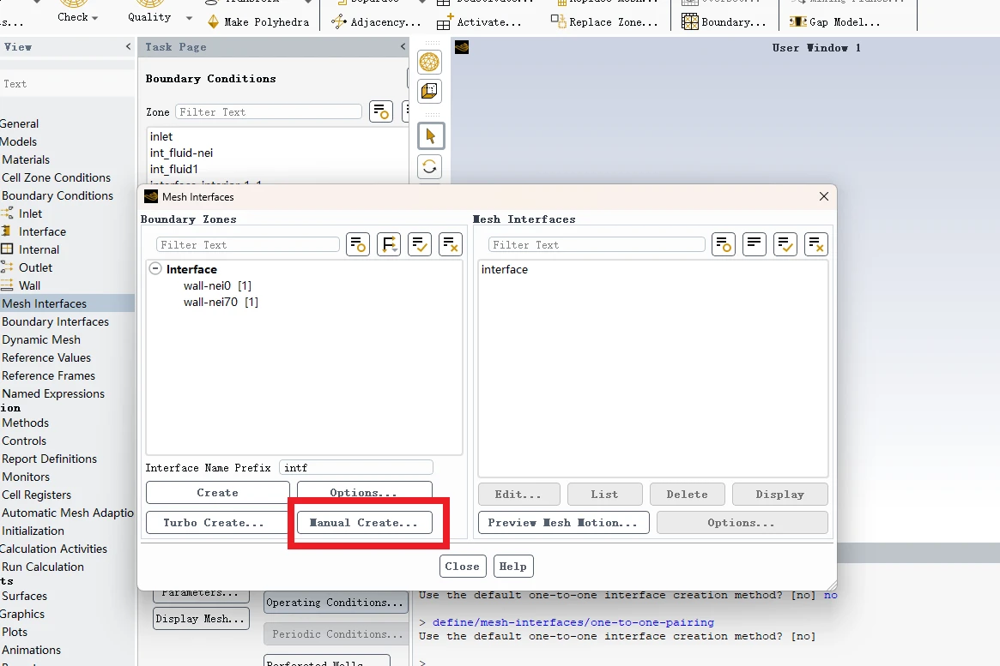Click Display Mesh button in Task Page
Image resolution: width=1000 pixels, height=666 pixels.
[x=201, y=618]
